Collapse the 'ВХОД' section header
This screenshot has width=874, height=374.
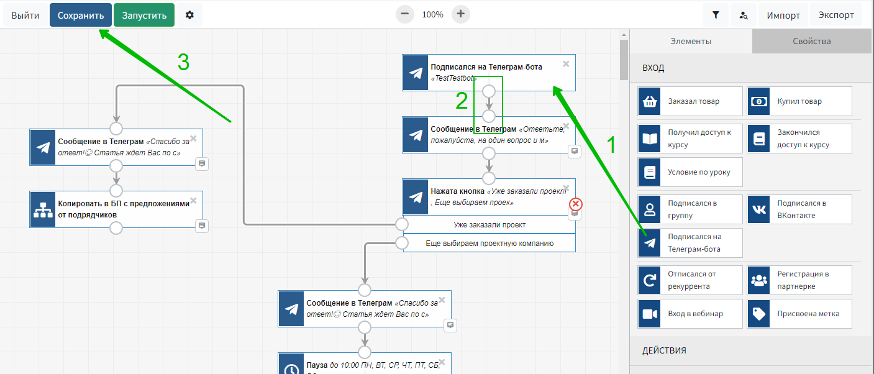750,68
